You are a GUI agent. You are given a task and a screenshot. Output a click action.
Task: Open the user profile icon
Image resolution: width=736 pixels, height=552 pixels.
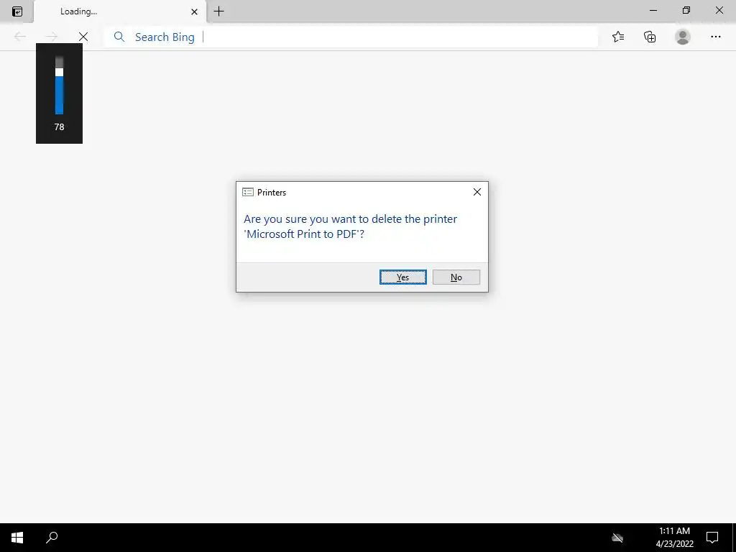point(683,37)
